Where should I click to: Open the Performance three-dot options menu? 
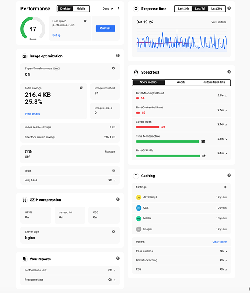click(118, 9)
